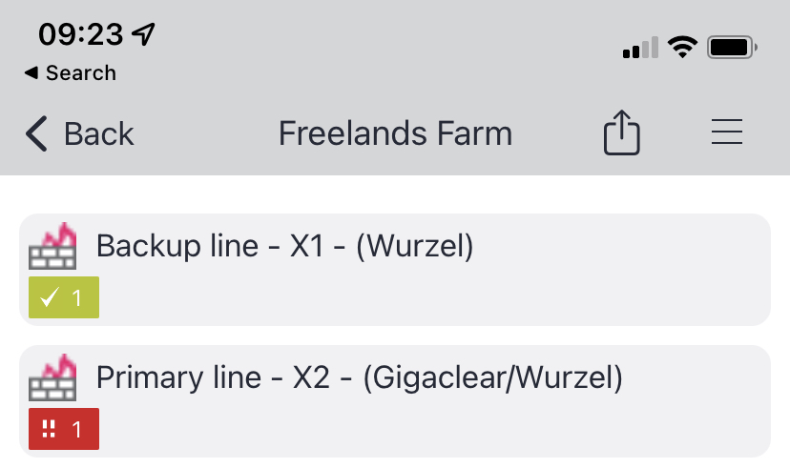This screenshot has width=790, height=468.
Task: Tap the white checkmark in green badge
Action: coord(52,297)
